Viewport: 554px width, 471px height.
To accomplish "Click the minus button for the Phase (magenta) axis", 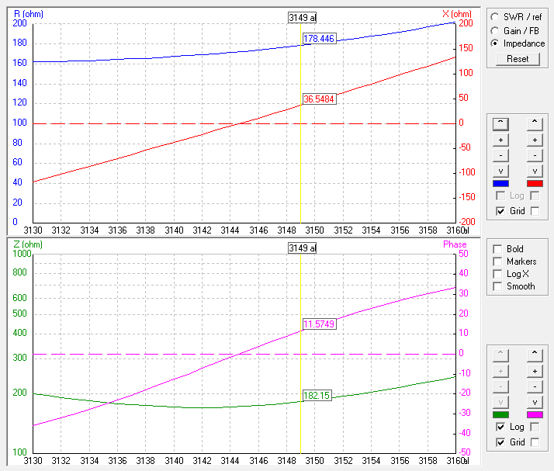I will pos(535,386).
